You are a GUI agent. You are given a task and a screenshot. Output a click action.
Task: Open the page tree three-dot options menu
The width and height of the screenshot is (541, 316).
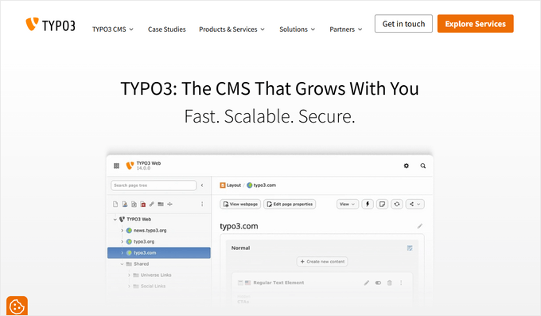pos(202,204)
